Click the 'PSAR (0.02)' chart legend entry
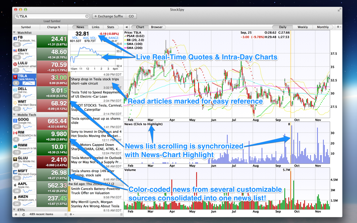357x223 pixels. (135, 36)
